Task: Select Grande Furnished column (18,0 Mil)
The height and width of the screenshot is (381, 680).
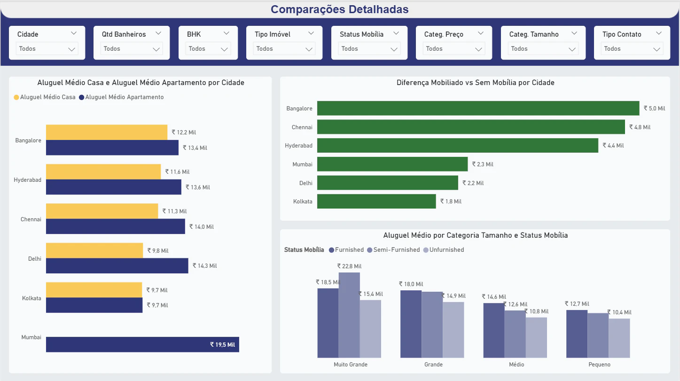Action: coord(411,324)
